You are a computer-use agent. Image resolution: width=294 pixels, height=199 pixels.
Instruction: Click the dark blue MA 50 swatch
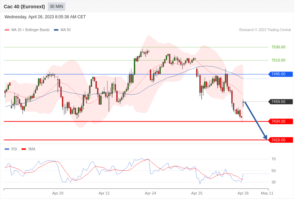[56, 30]
